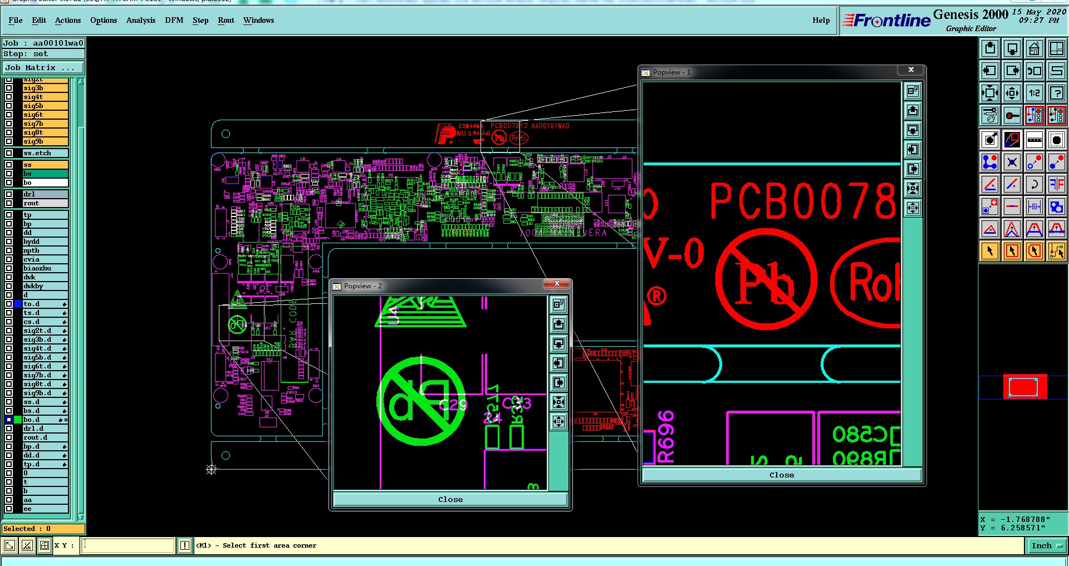Toggle the sig3b layer checkbox
Image resolution: width=1069 pixels, height=566 pixels.
pos(9,88)
